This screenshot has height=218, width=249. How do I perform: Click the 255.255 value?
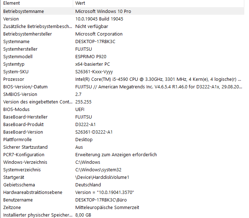pos(83,102)
